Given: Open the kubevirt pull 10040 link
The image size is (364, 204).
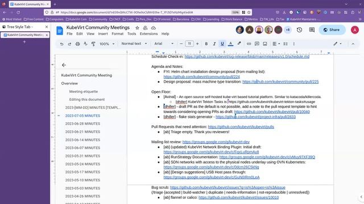Looking at the screenshot, I should point(272,112).
